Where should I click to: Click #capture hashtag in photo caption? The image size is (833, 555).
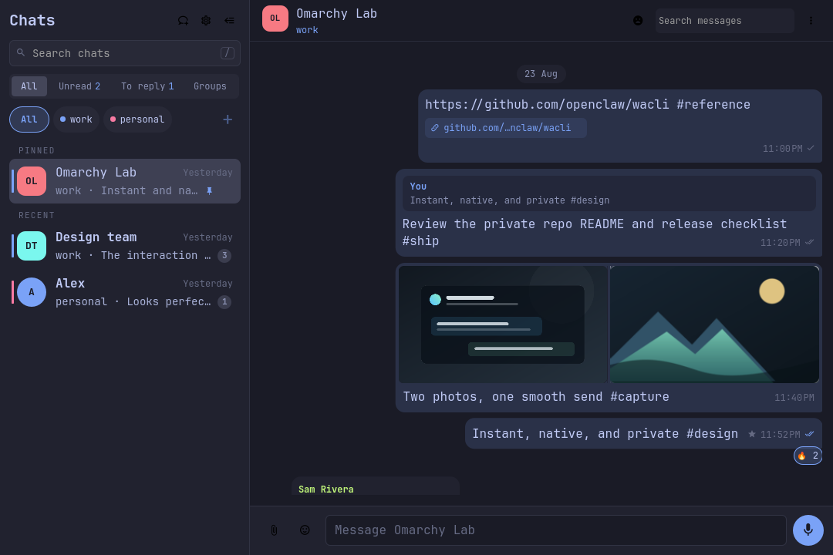tap(639, 397)
